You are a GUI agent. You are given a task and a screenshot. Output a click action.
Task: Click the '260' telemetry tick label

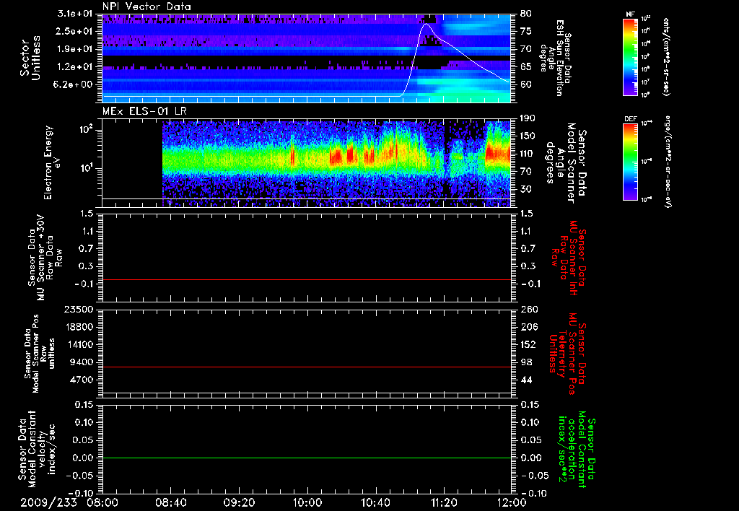tap(529, 309)
